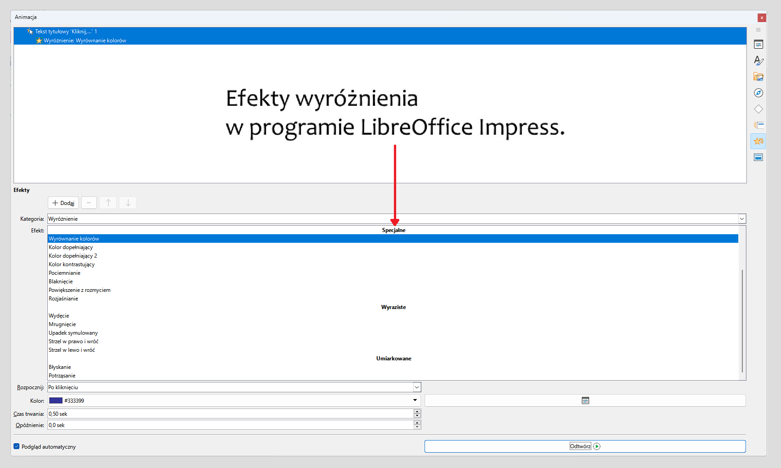Open the Rozpocznij dropdown set to Po kliknięciu
Screen dimensions: 781x468
(x=416, y=387)
